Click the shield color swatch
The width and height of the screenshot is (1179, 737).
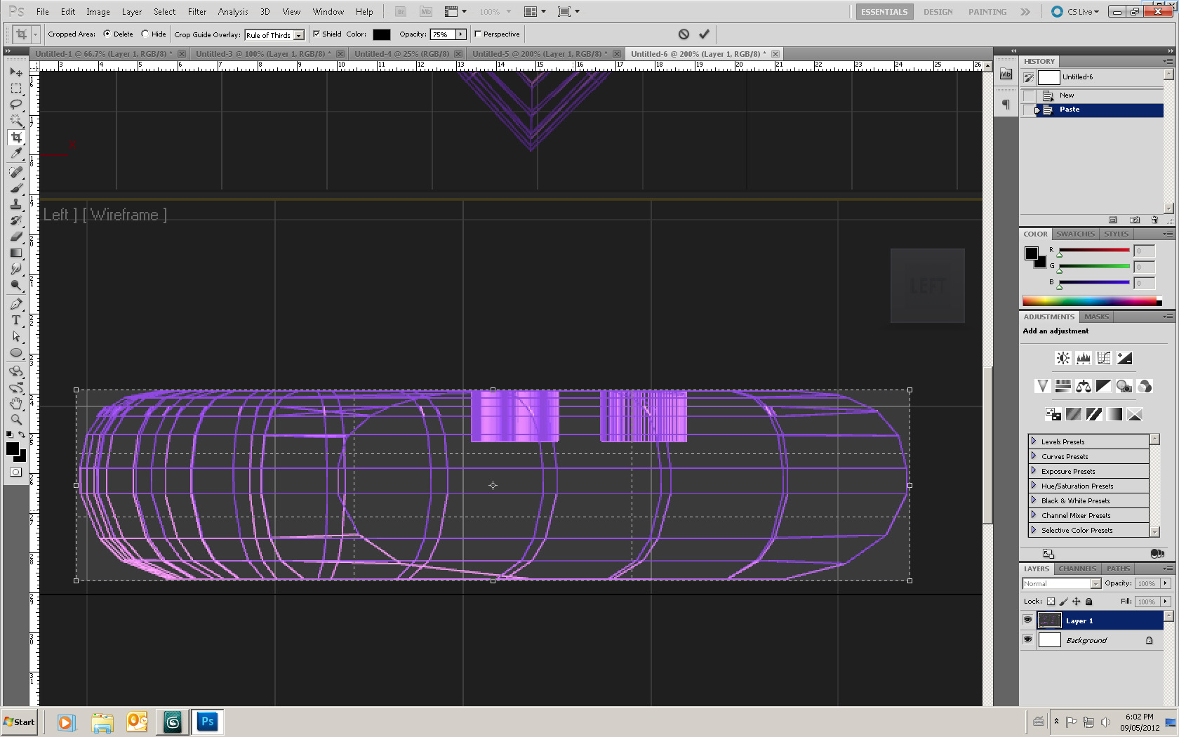coord(382,34)
